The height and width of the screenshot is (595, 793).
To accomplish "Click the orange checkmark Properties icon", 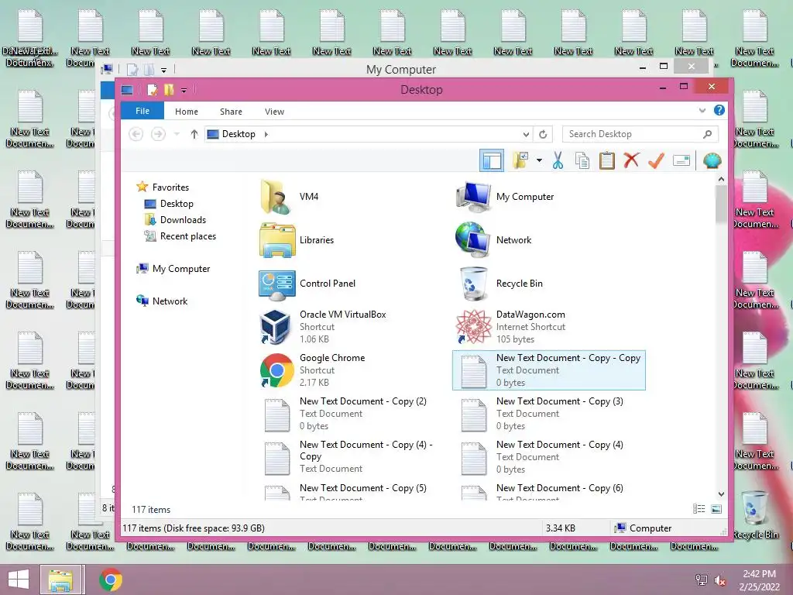I will [656, 161].
